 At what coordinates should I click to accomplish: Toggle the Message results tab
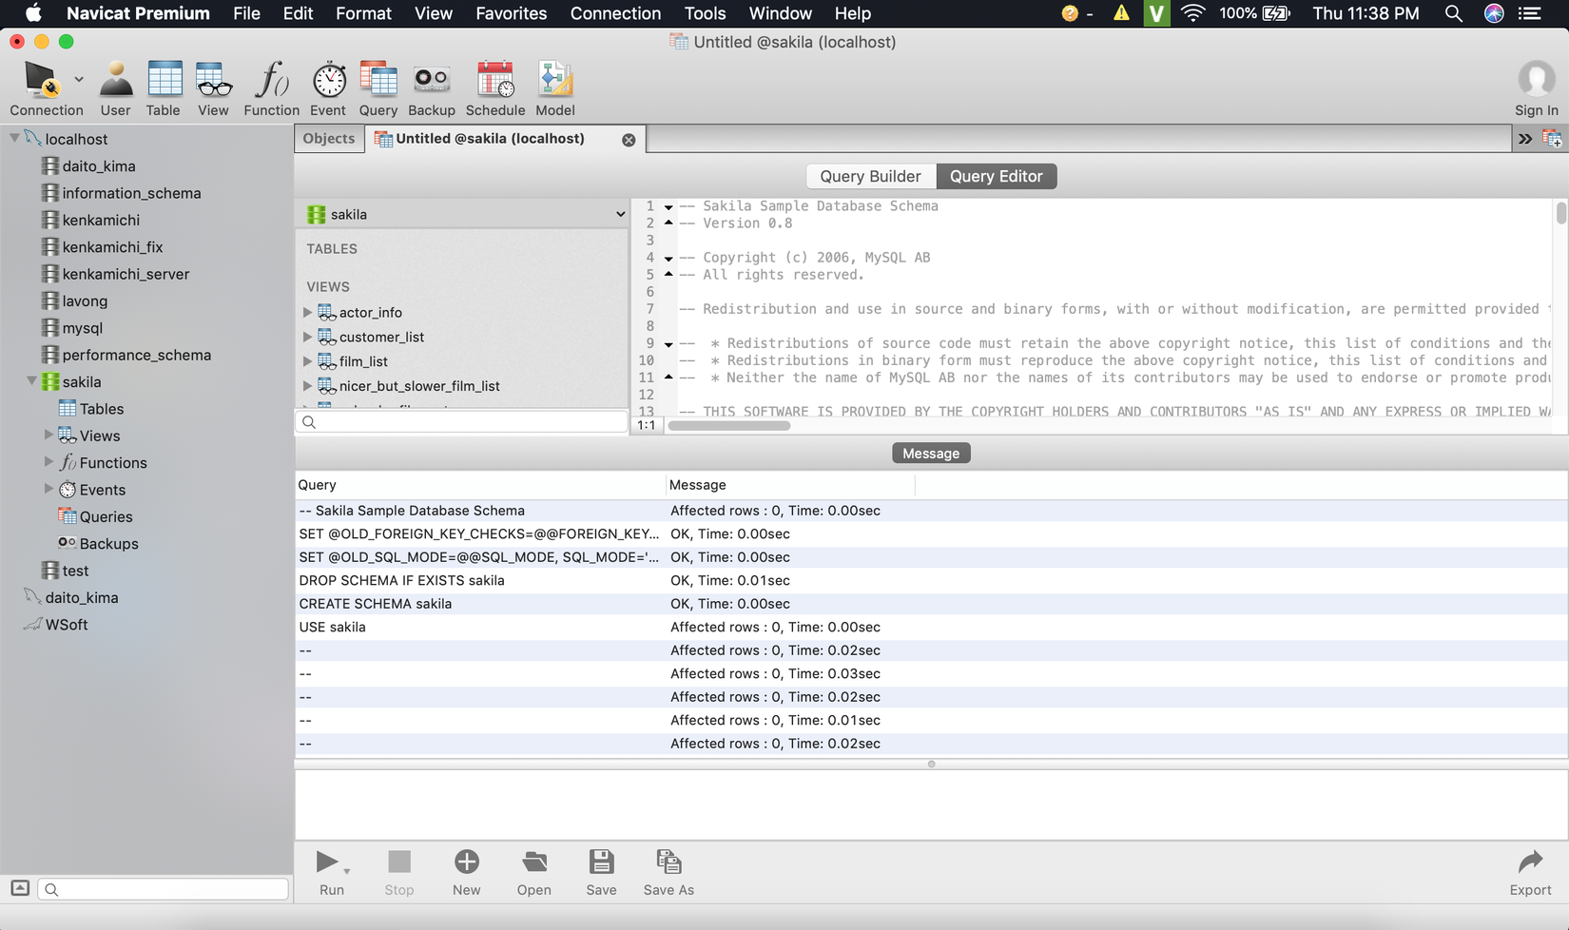931,454
